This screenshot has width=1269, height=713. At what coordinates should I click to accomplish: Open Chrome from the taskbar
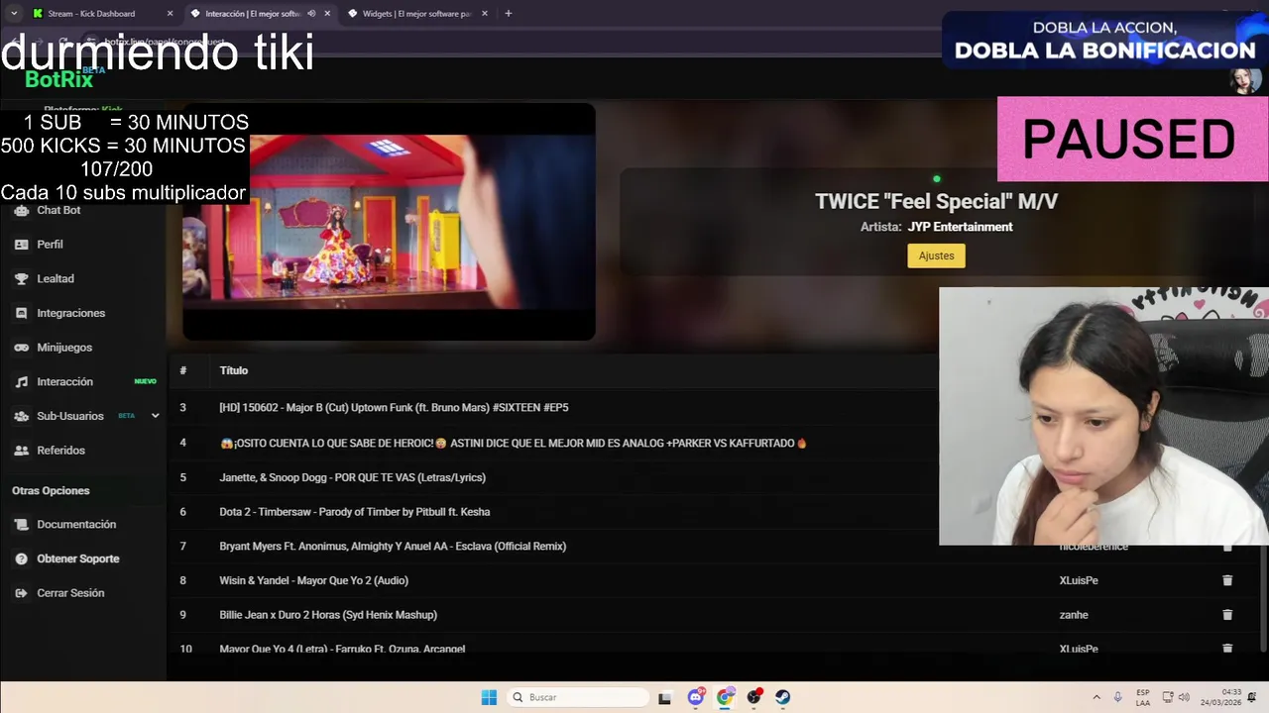click(725, 697)
